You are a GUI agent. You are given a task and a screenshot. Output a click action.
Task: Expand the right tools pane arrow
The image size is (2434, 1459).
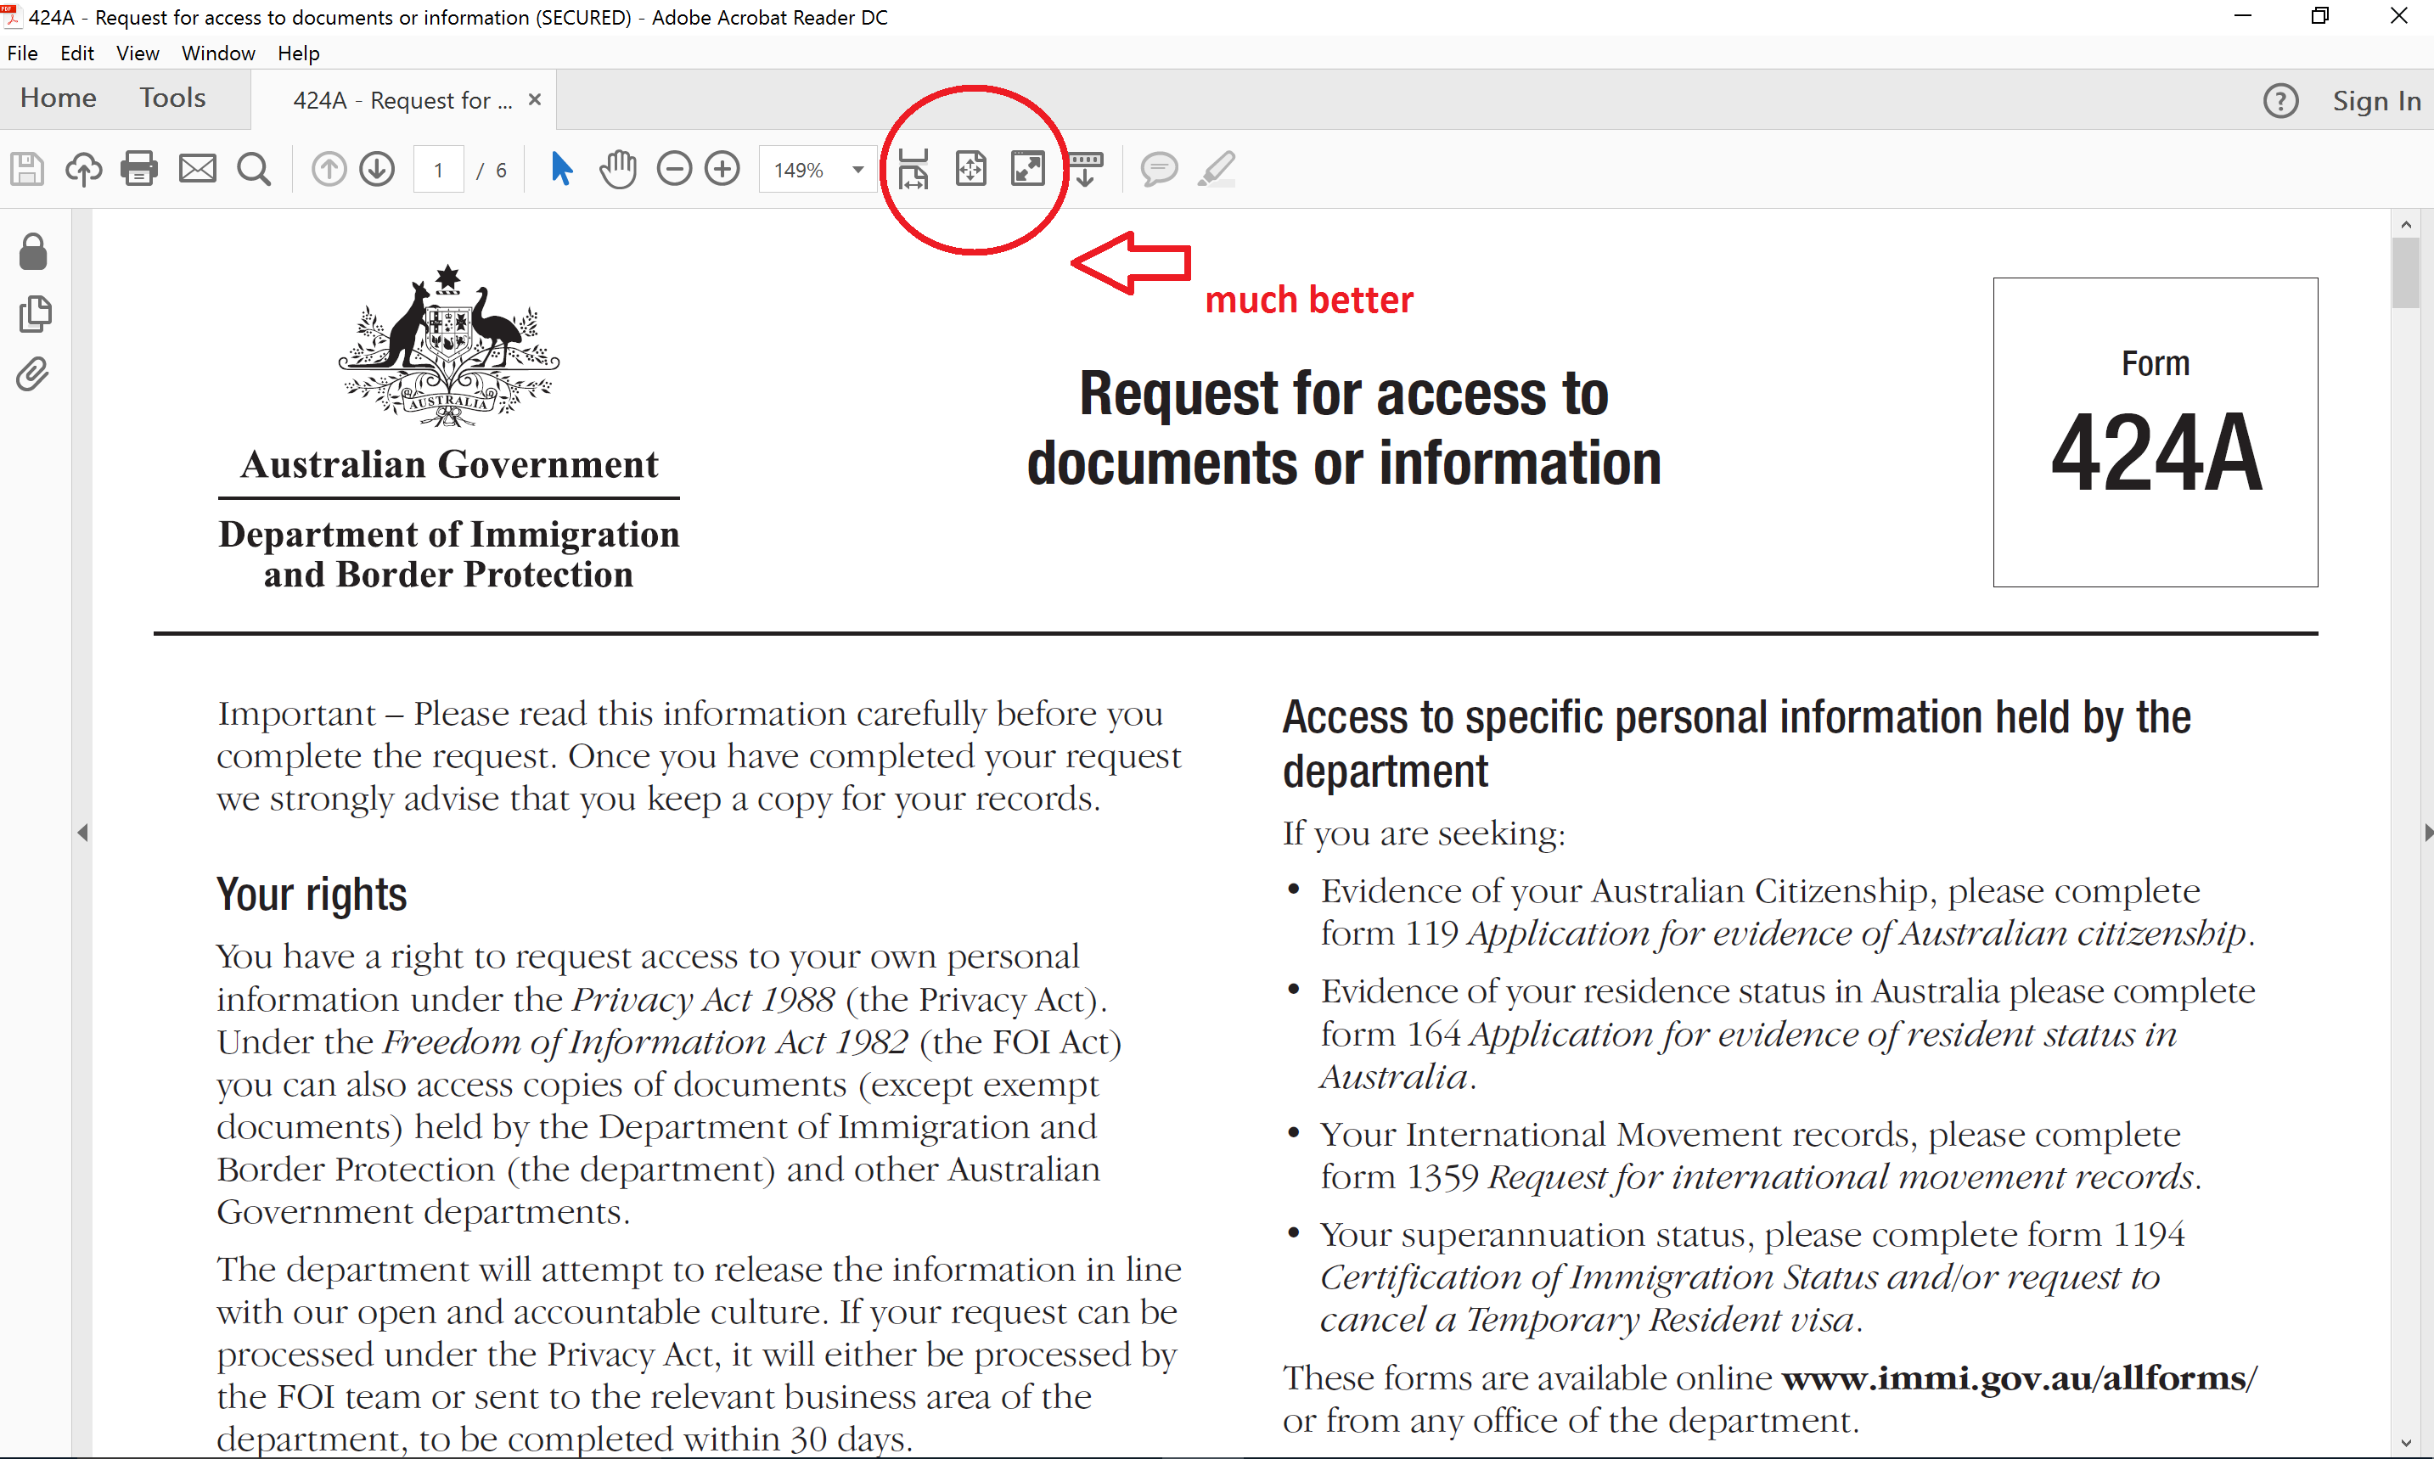(x=2427, y=833)
